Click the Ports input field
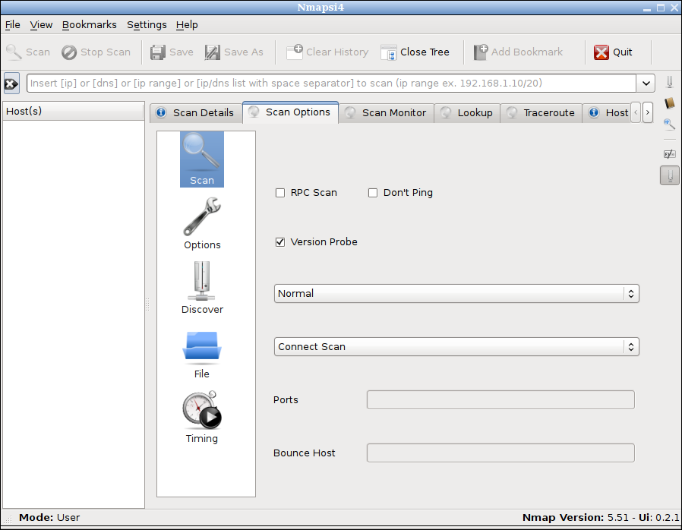682x530 pixels. click(500, 400)
